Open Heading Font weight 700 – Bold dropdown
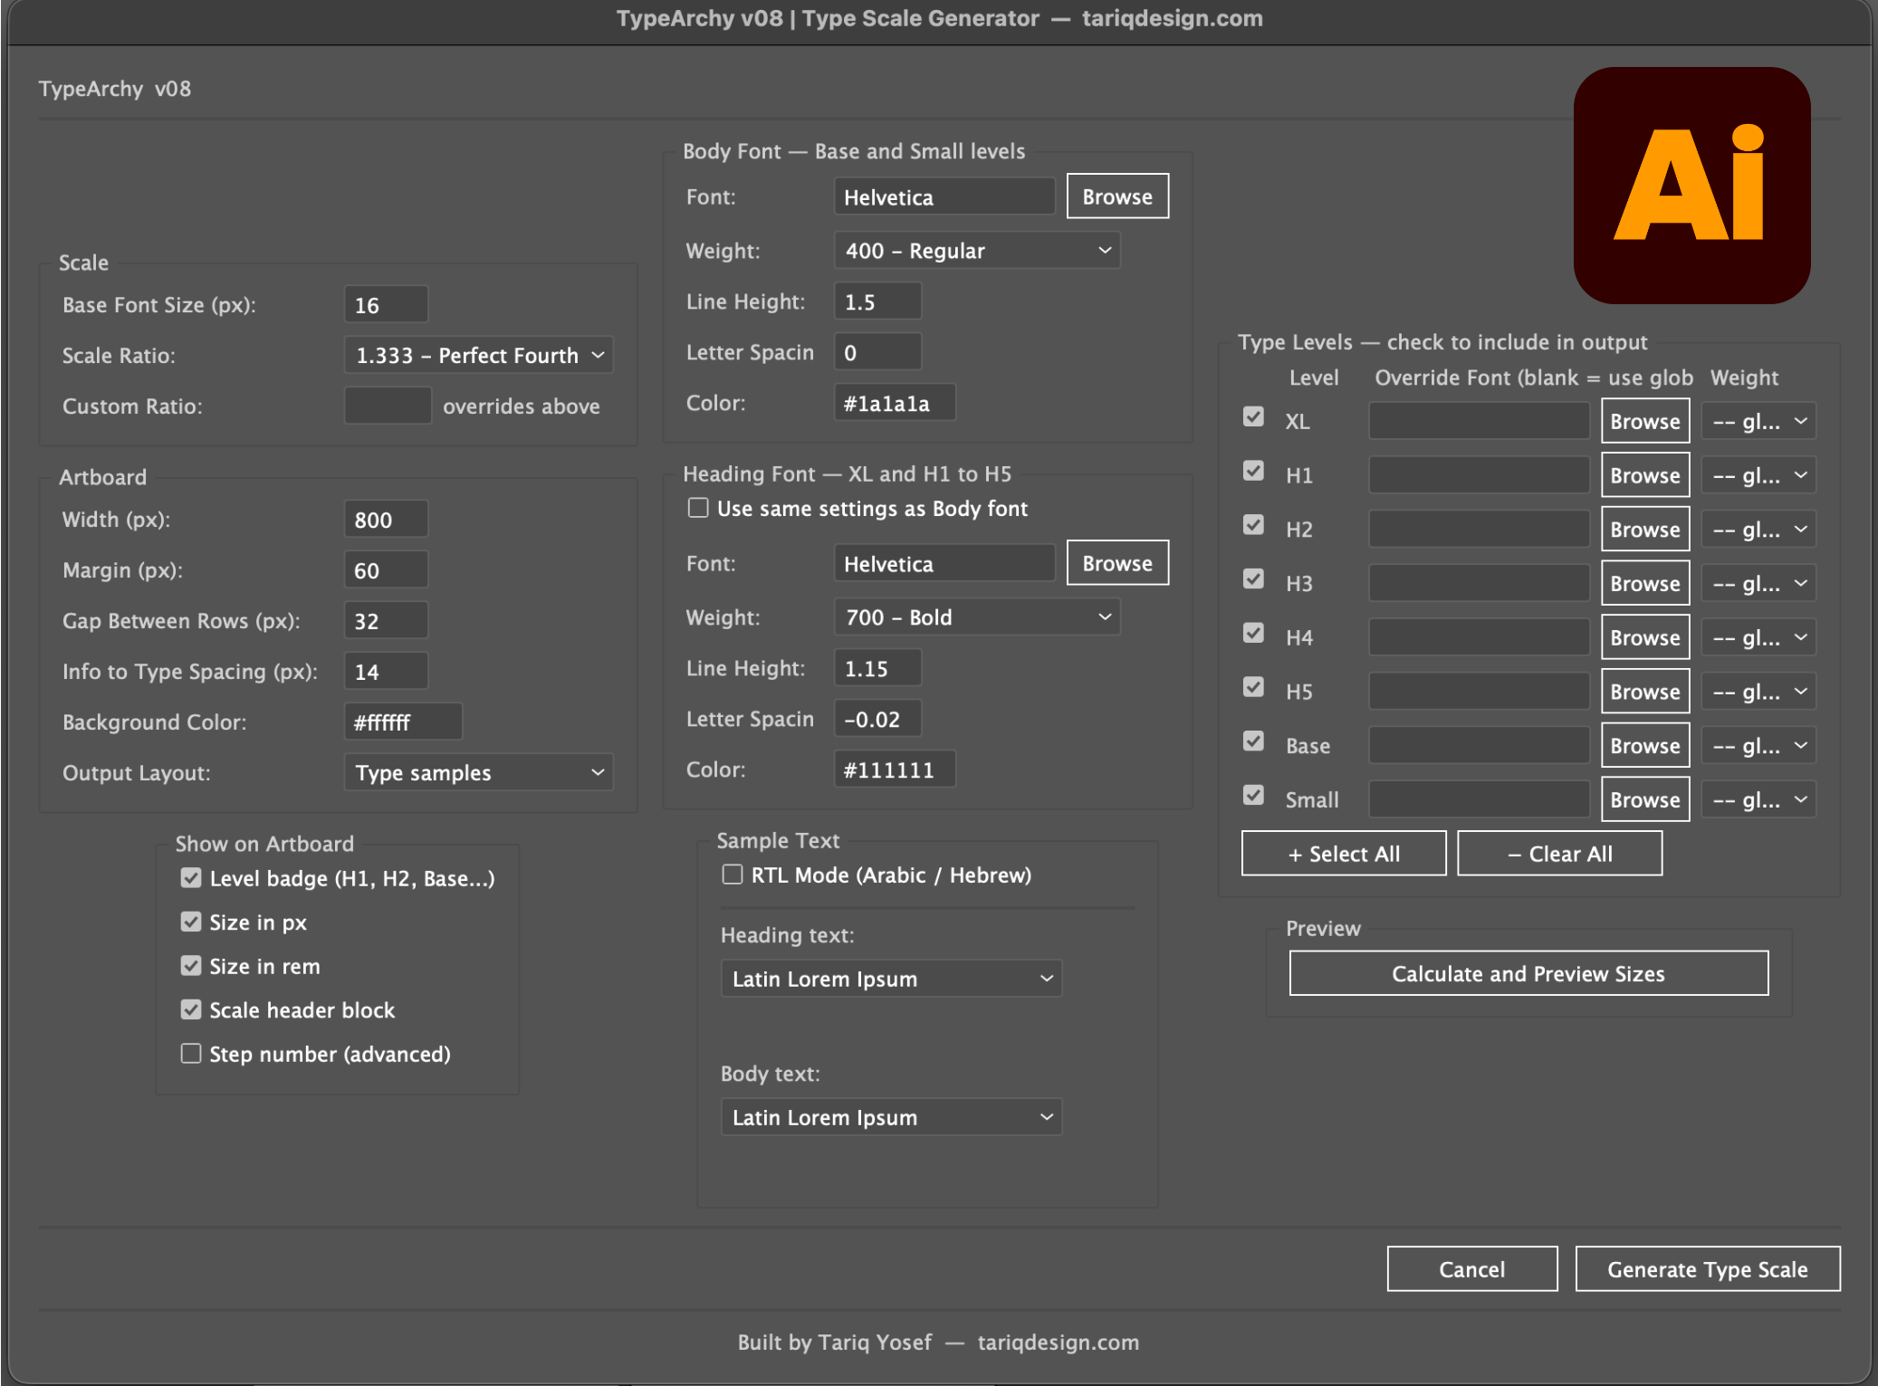Viewport: 1878px width, 1386px height. pyautogui.click(x=976, y=617)
